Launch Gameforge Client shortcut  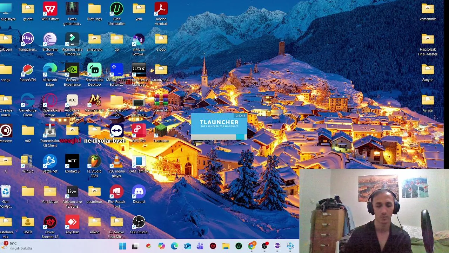[28, 105]
